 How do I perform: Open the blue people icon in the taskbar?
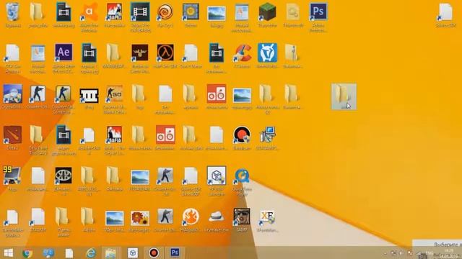pyautogui.click(x=48, y=253)
